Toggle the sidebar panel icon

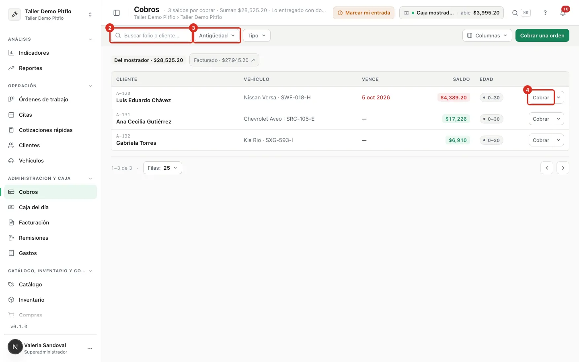[x=117, y=13]
